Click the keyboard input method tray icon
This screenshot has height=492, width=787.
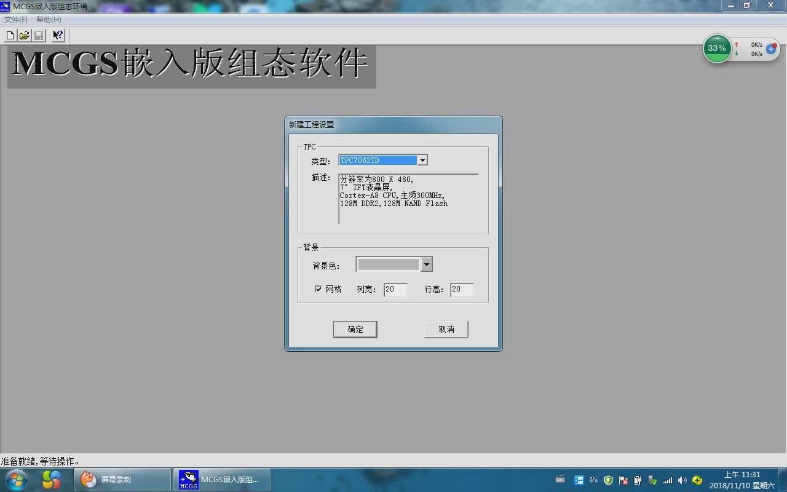[560, 480]
